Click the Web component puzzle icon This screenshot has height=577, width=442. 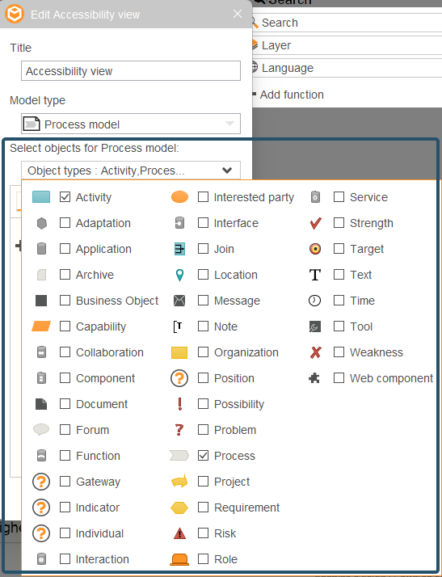pyautogui.click(x=314, y=378)
